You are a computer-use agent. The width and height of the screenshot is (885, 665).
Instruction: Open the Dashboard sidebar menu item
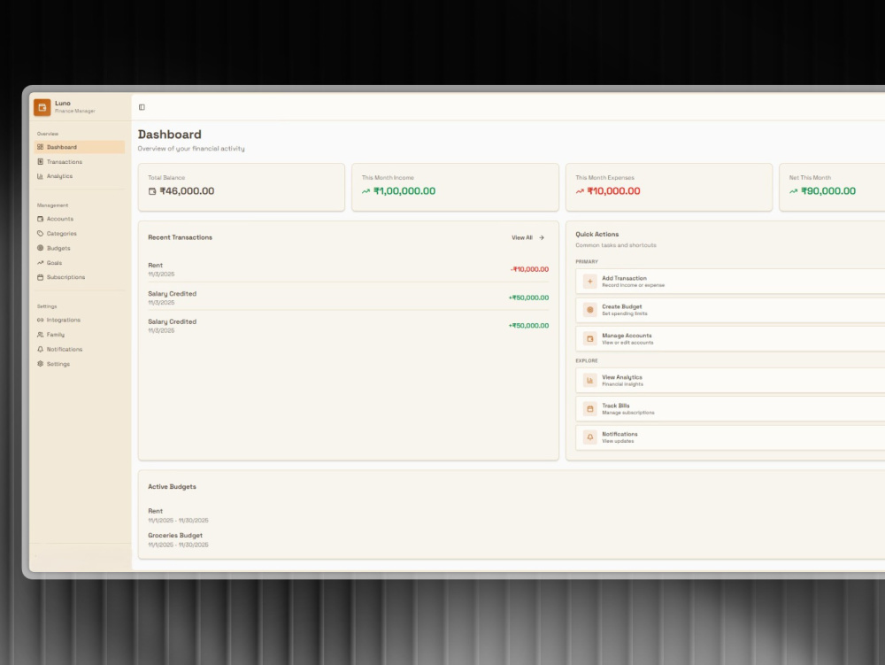click(x=80, y=147)
